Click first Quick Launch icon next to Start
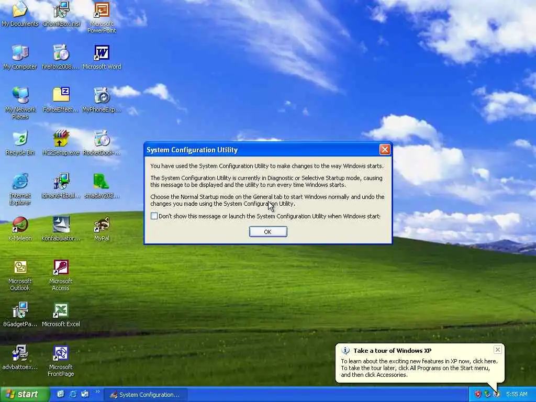536x402 pixels. pos(61,394)
